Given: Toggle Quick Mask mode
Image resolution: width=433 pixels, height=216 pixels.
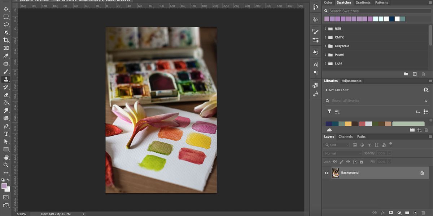Looking at the screenshot, I should coord(6,197).
